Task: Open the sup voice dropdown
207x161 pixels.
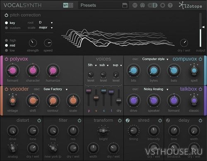Action: pyautogui.click(x=117, y=65)
